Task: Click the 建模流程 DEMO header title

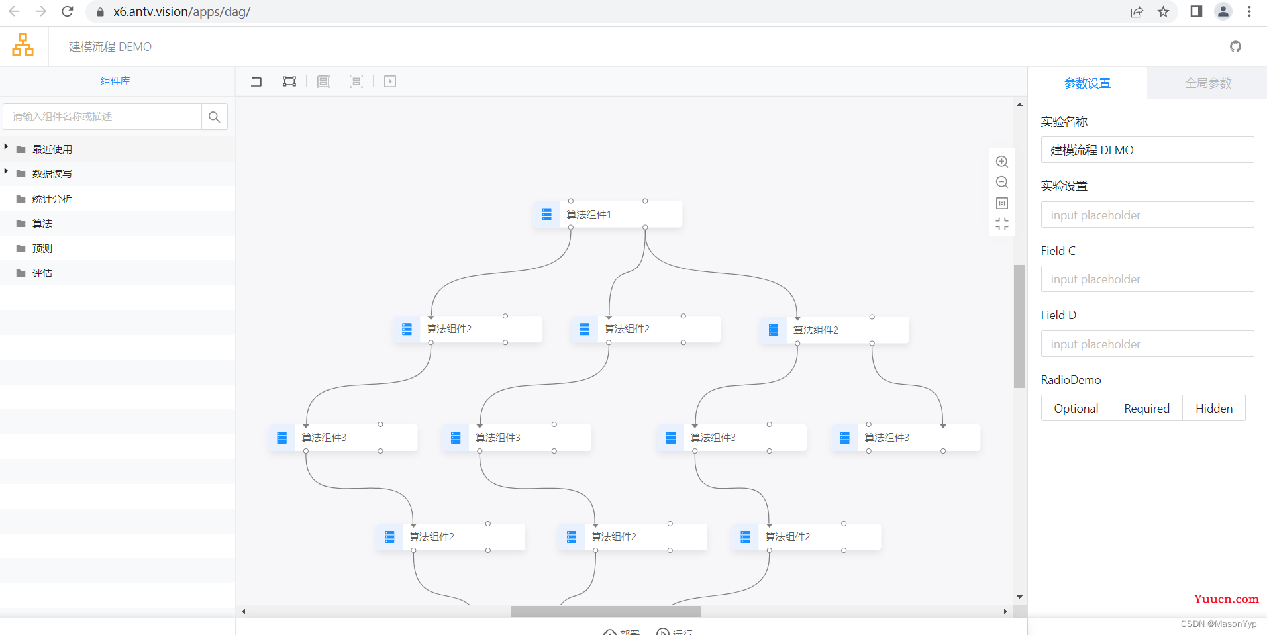Action: (x=110, y=47)
